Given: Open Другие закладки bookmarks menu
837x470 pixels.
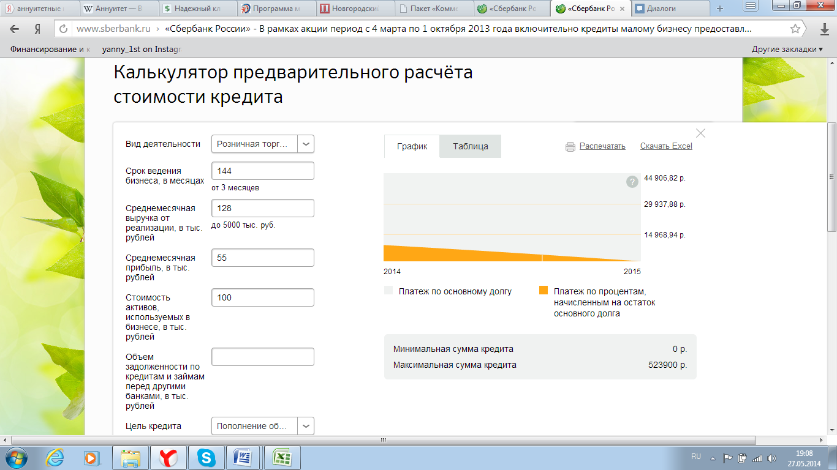Looking at the screenshot, I should pyautogui.click(x=787, y=49).
